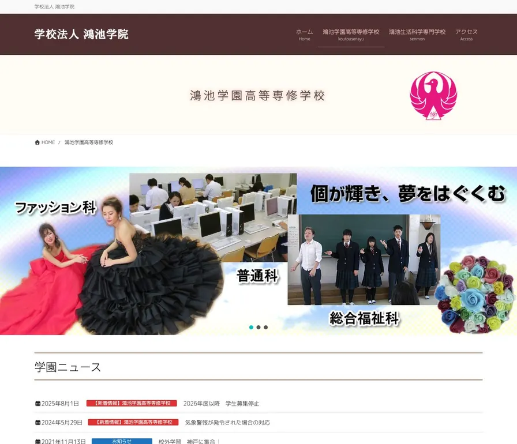Click the HOME breadcrumb home icon
Image resolution: width=517 pixels, height=444 pixels.
38,142
